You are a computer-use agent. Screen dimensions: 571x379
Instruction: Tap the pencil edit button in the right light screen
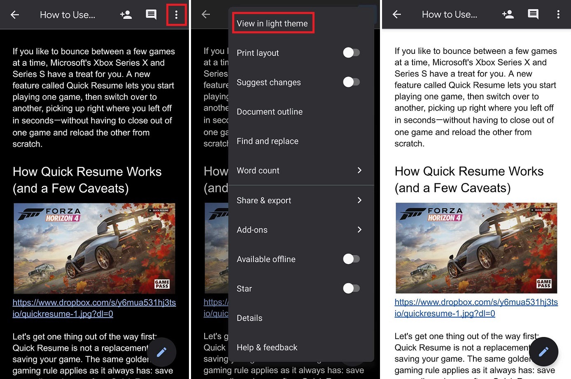(x=544, y=351)
